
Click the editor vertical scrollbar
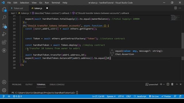pyautogui.click(x=183, y=47)
